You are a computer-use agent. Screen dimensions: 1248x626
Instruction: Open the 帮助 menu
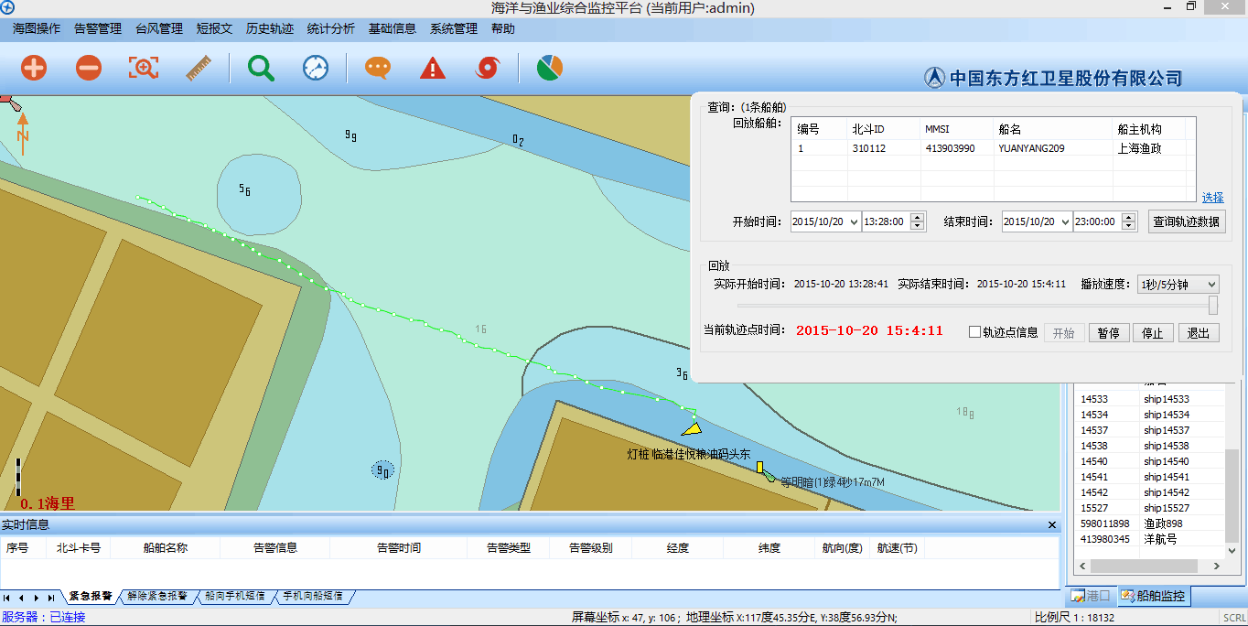(503, 28)
